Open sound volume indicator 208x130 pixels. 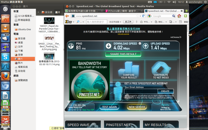(x=174, y=2)
